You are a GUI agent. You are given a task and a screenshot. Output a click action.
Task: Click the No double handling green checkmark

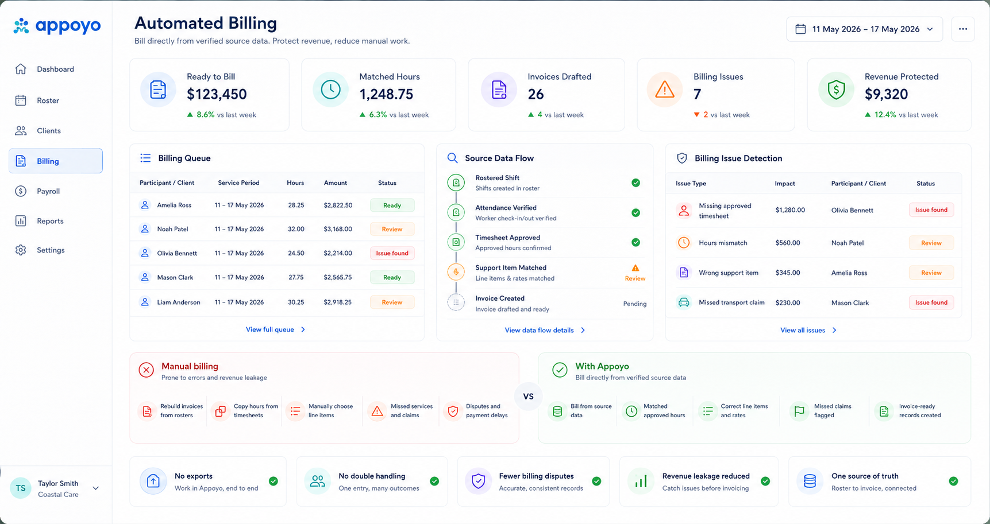434,481
